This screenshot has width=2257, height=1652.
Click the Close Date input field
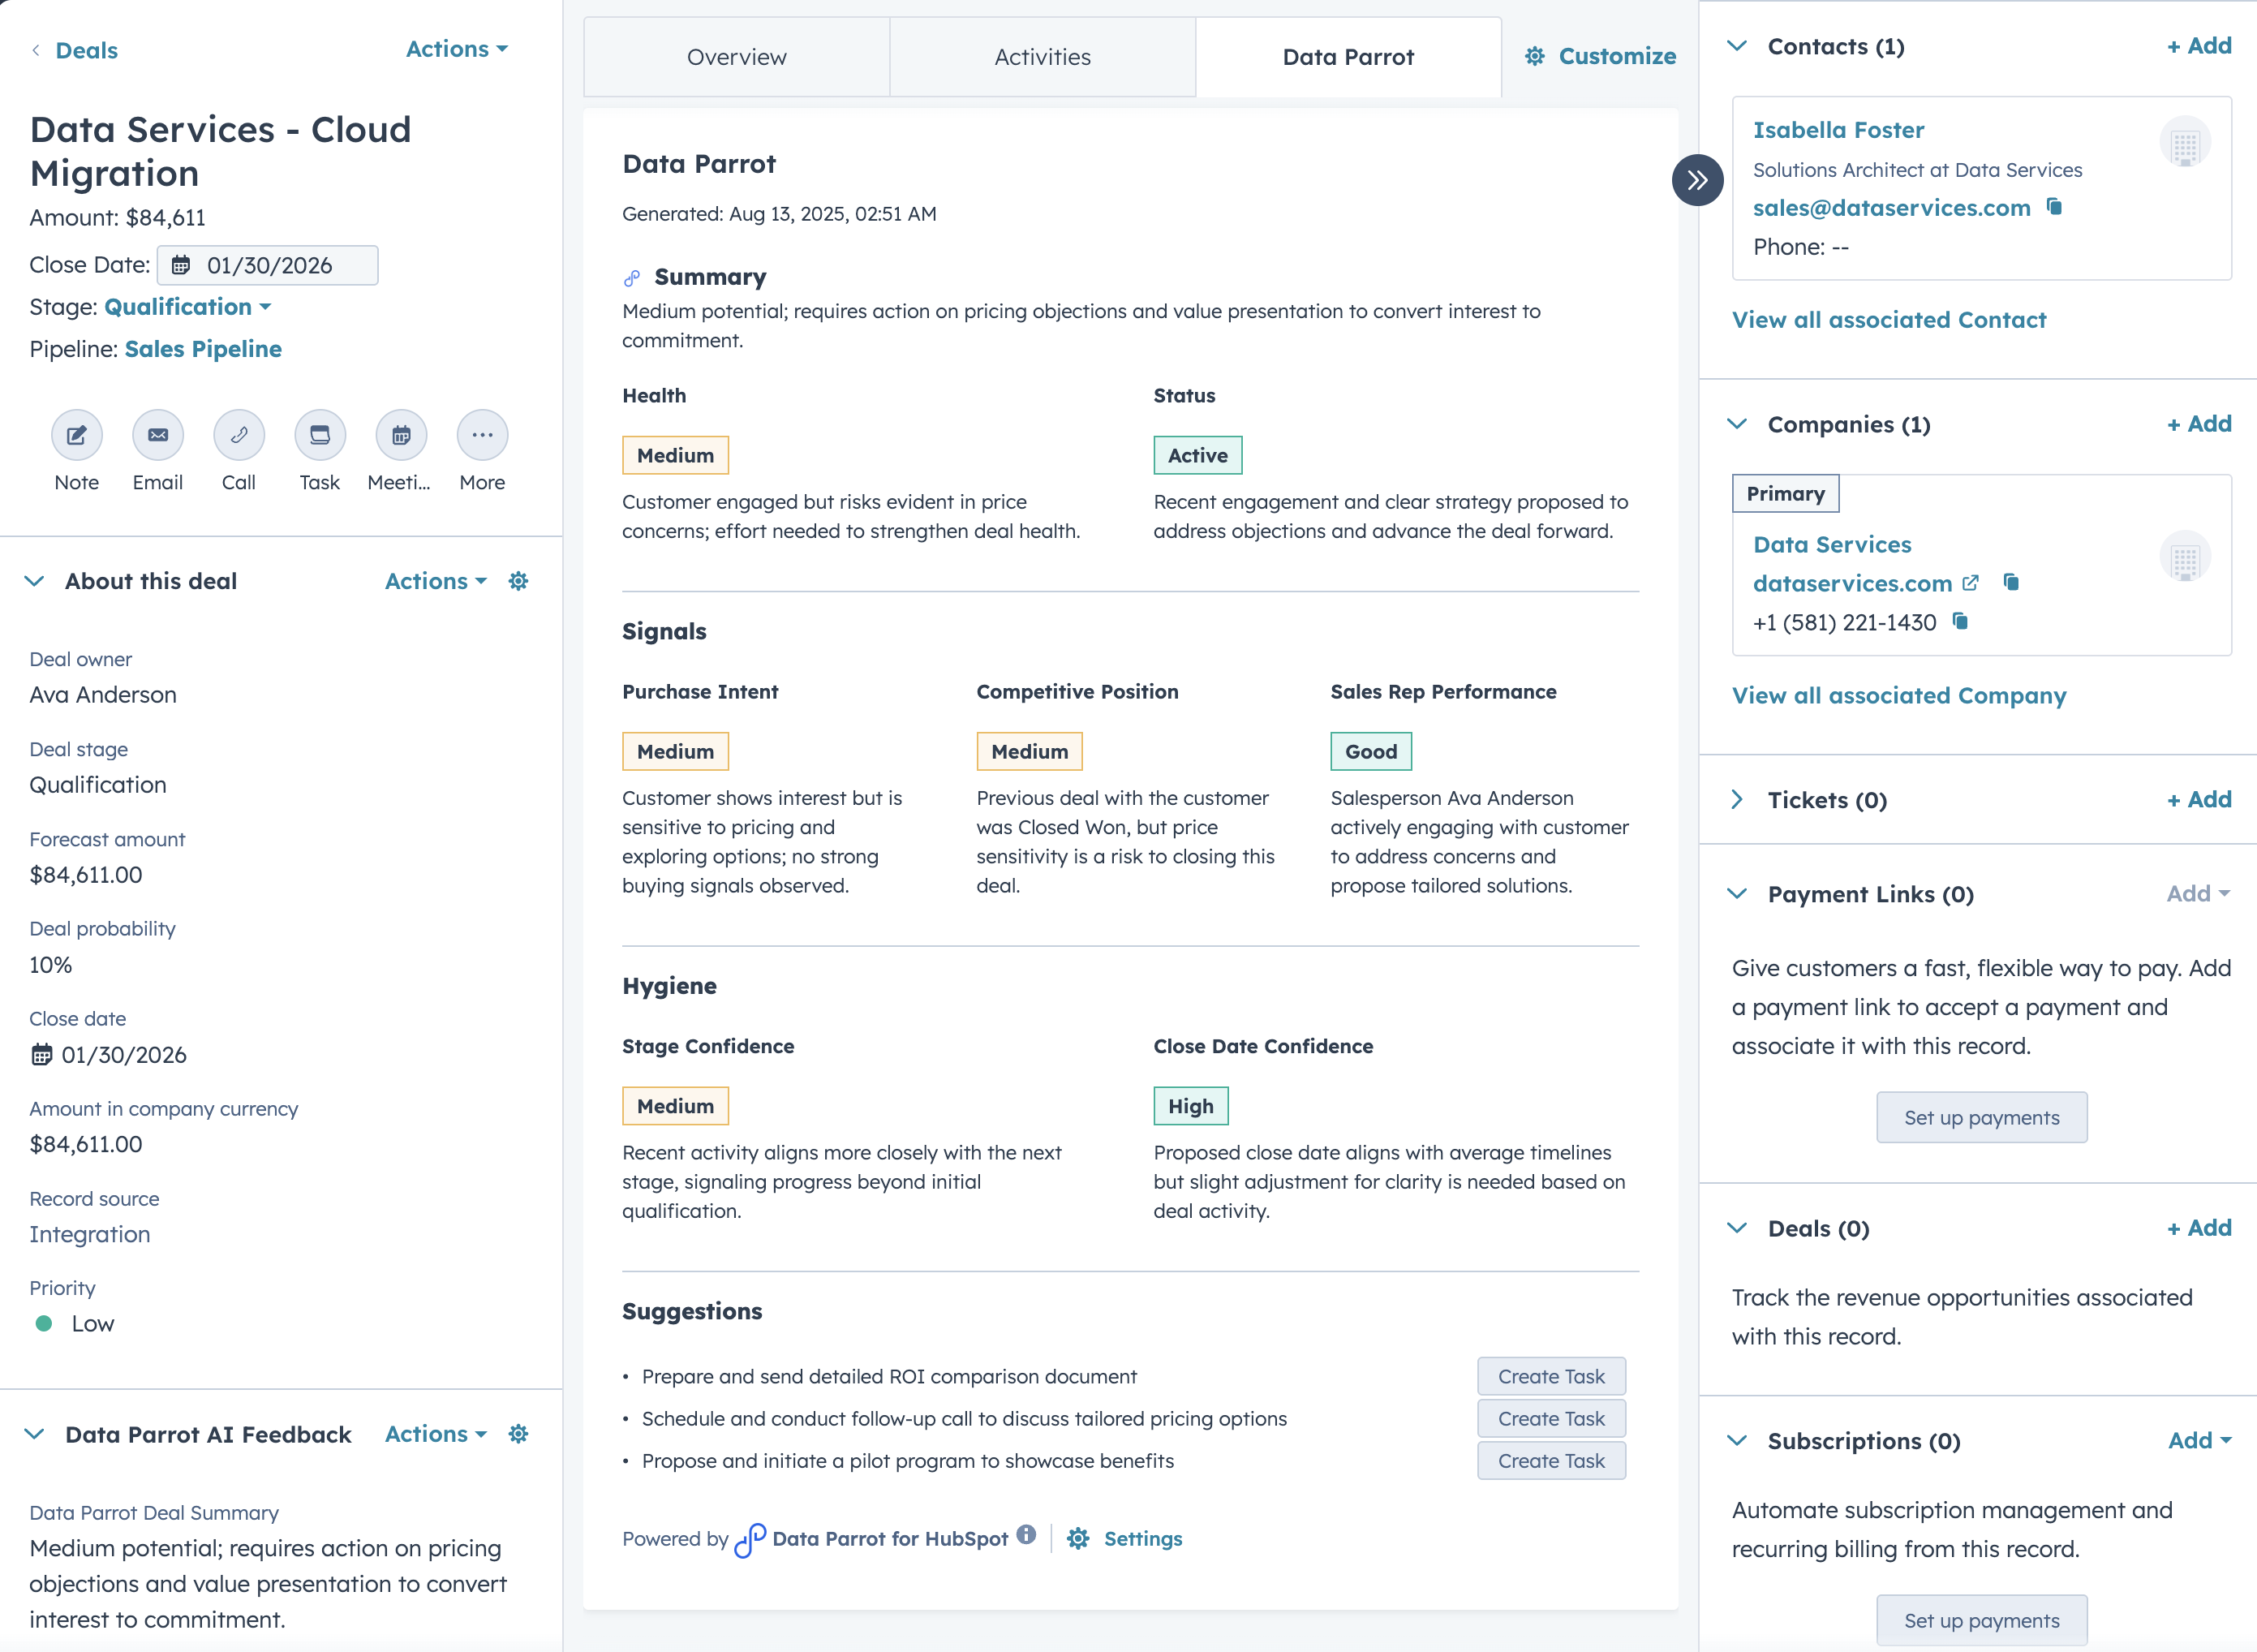pos(268,265)
